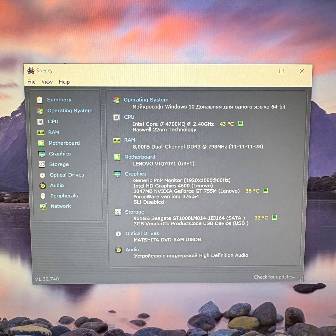Open the Motherboard heading link in summary
Screen dimensions: 336x336
coord(140,157)
